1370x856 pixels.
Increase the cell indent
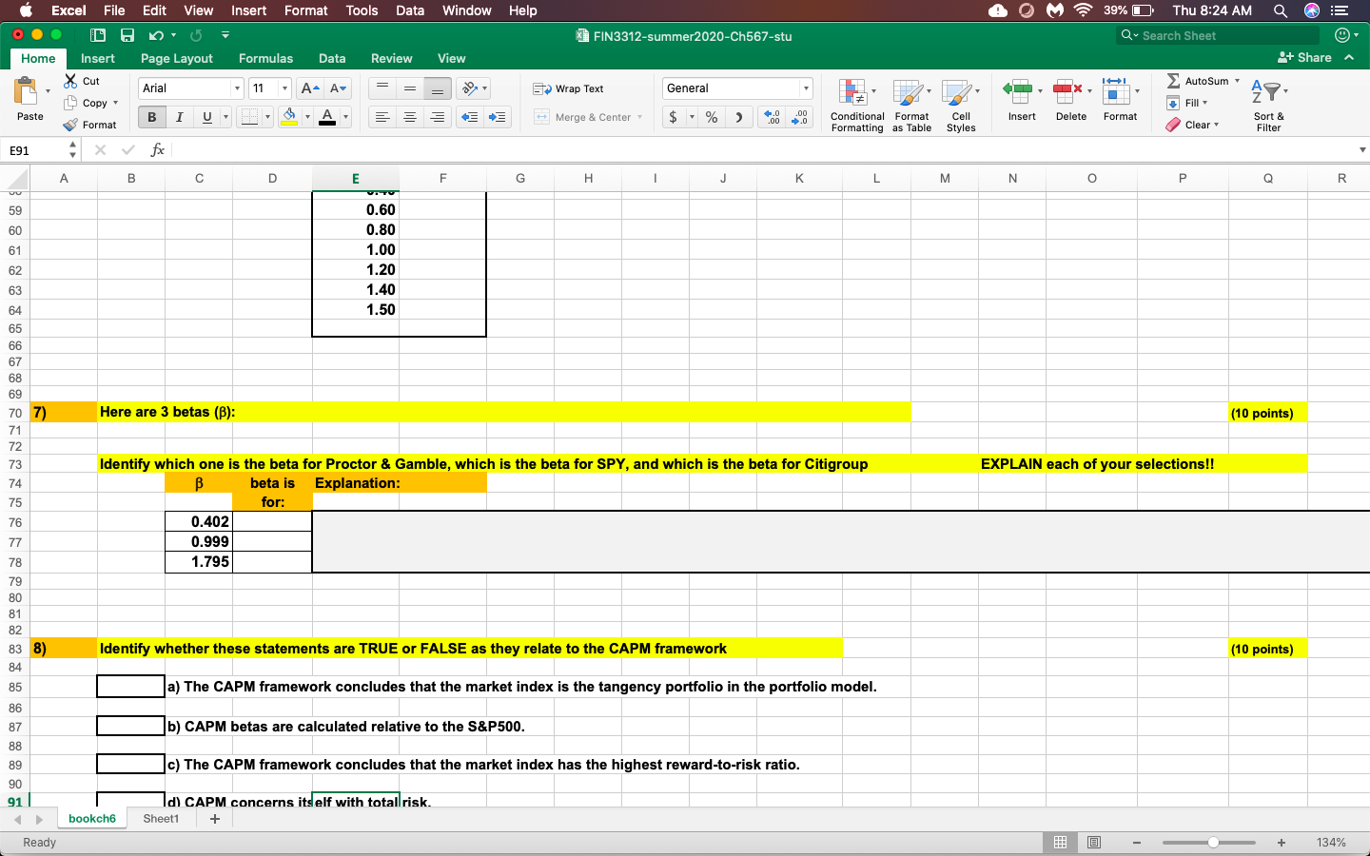497,117
